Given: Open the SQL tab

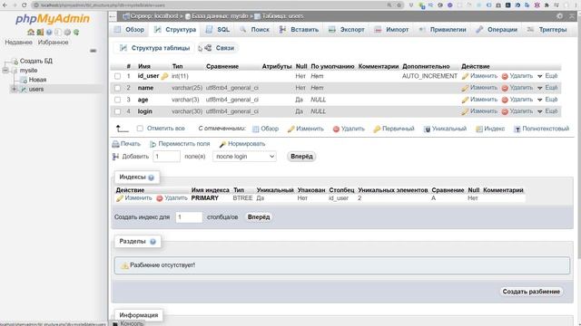Looking at the screenshot, I should coord(218,30).
